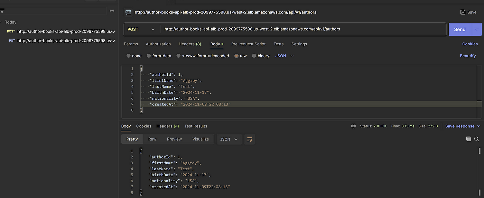Click request body line with "createdAt"
Image resolution: width=484 pixels, height=198 pixels.
tap(190, 104)
